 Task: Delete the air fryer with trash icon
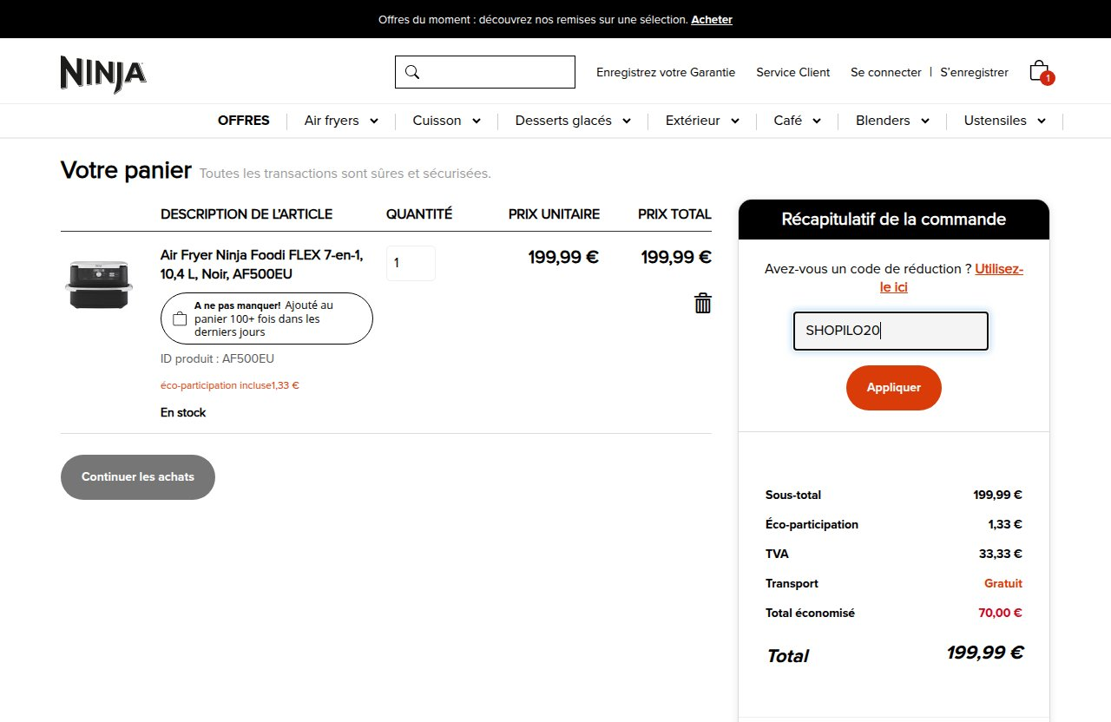[x=703, y=303]
